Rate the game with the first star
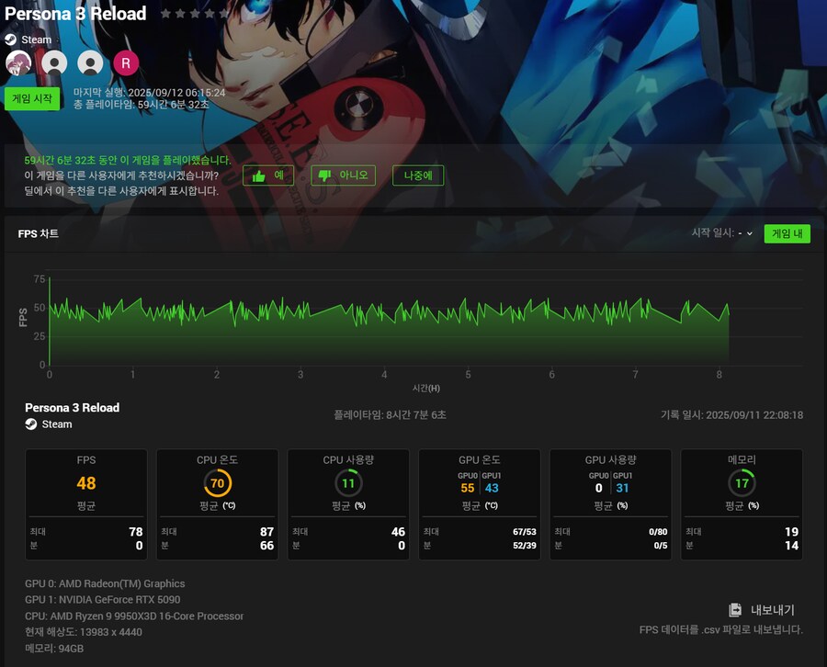Image resolution: width=827 pixels, height=667 pixels. coord(165,14)
